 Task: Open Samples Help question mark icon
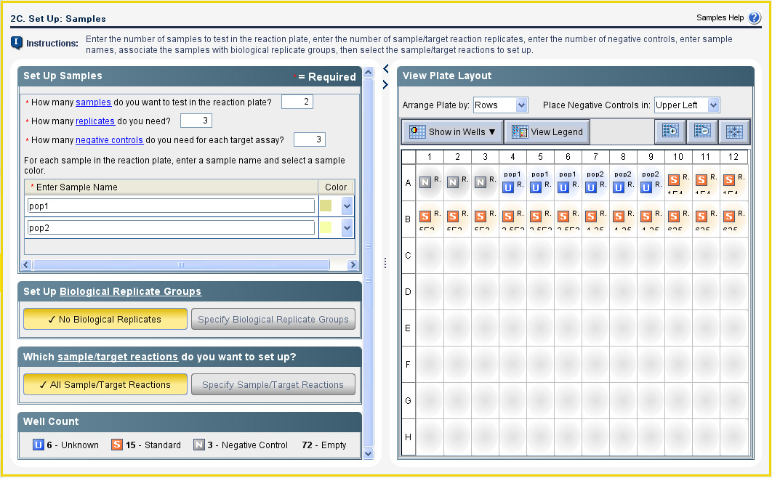click(754, 18)
